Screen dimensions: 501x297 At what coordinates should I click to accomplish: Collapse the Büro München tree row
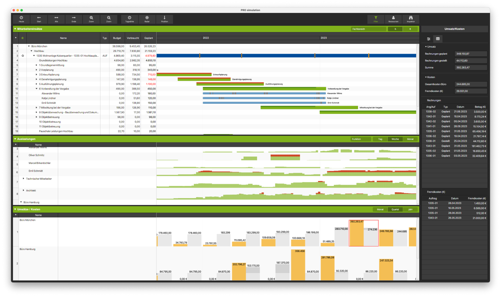[x=29, y=46]
